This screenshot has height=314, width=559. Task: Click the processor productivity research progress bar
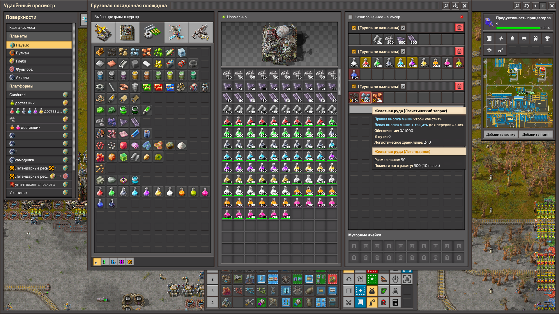pyautogui.click(x=519, y=28)
